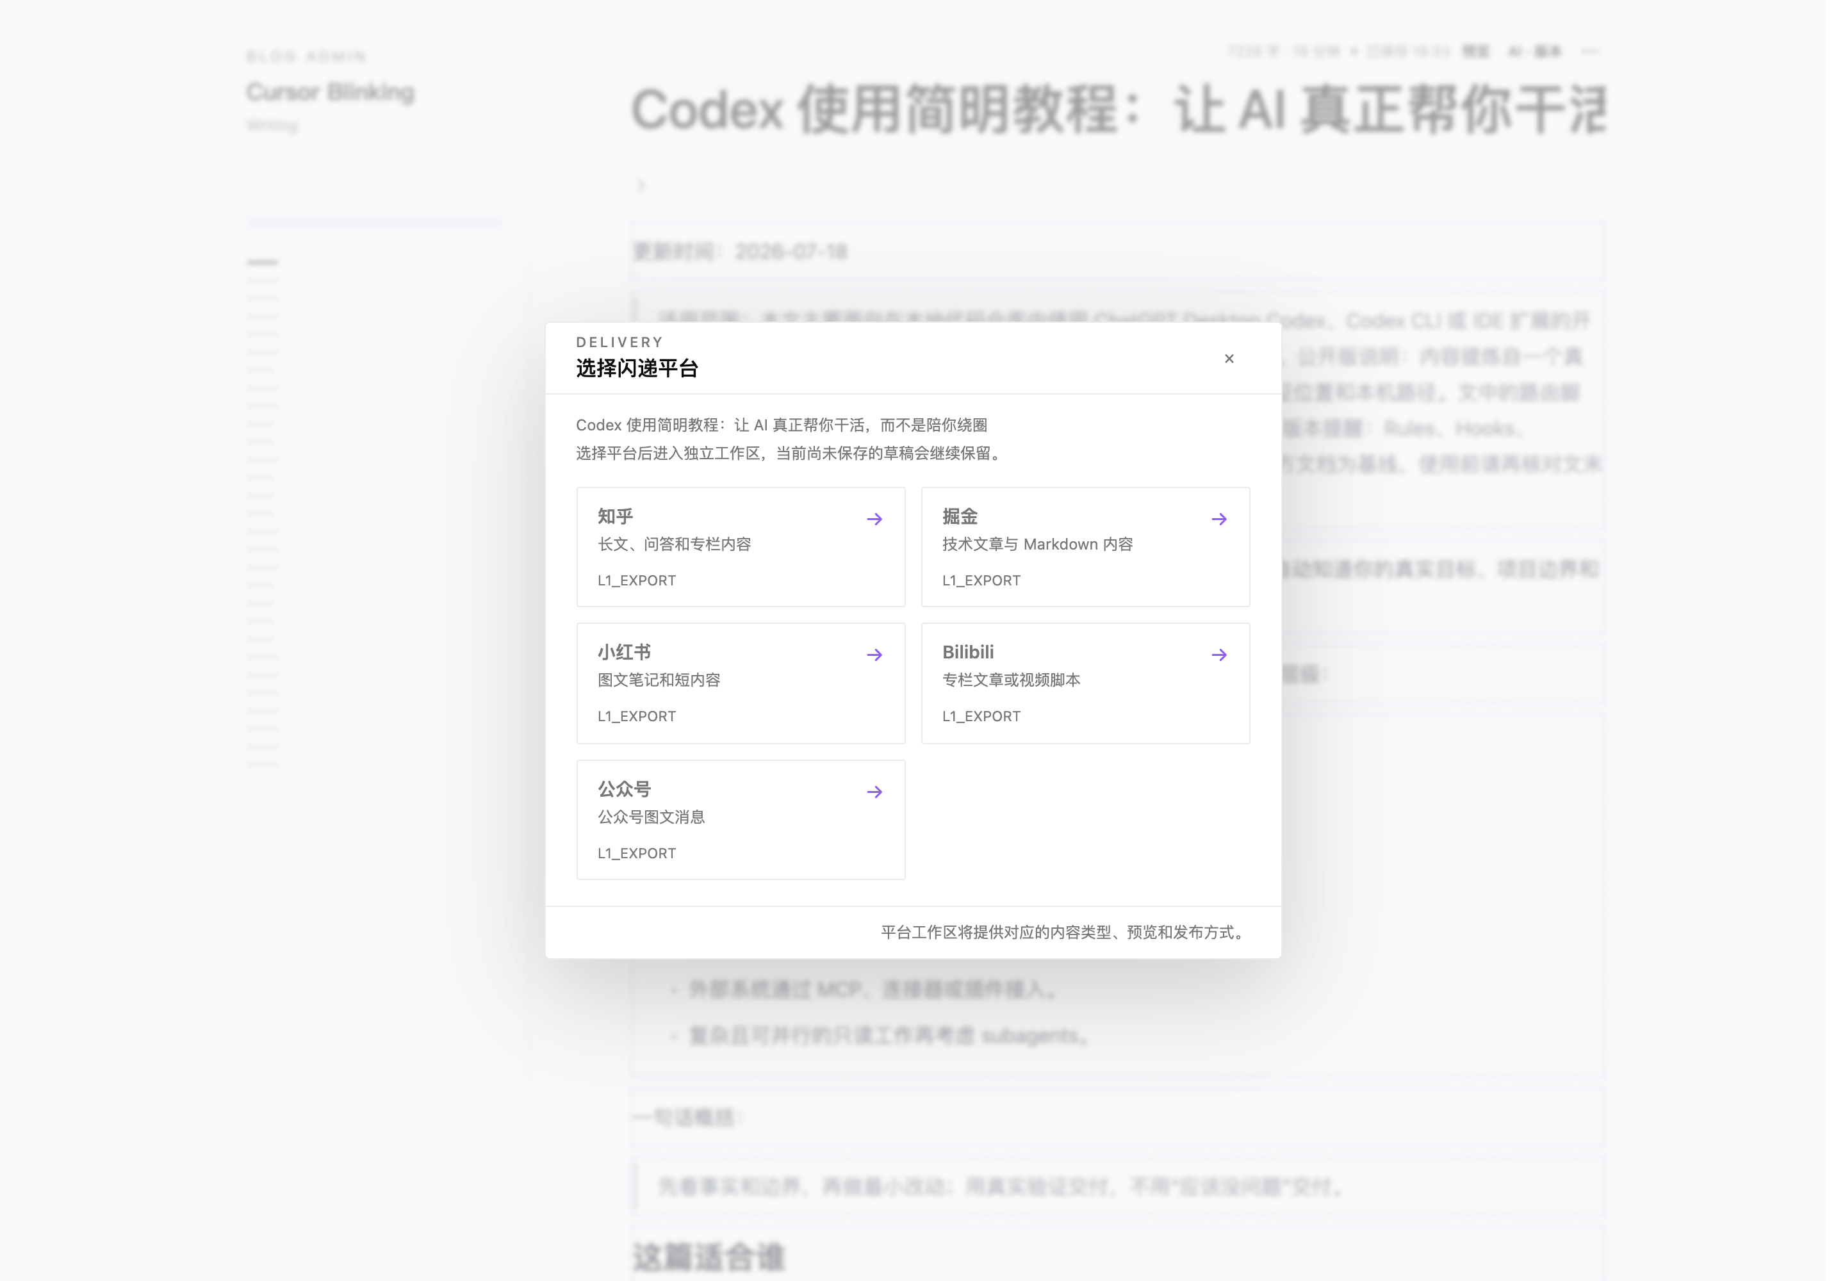The width and height of the screenshot is (1845, 1281).
Task: Click the arrow icon on the 公众号 card
Action: click(874, 792)
